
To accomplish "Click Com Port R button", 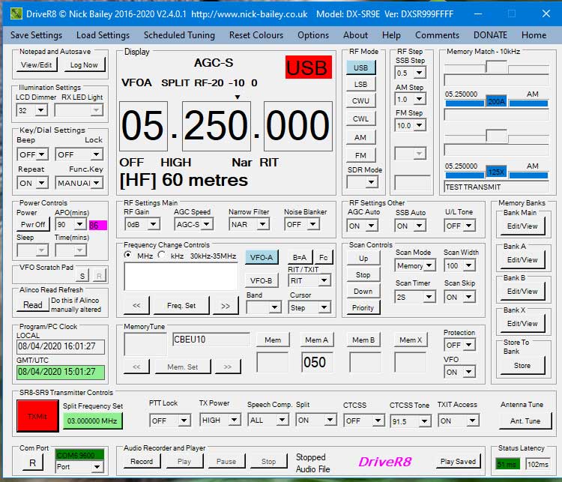I will [x=32, y=463].
